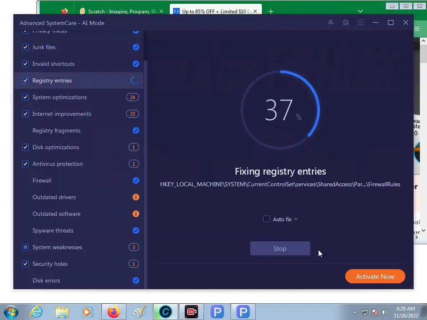Open Windows Start menu orb
The image size is (427, 320).
point(11,312)
